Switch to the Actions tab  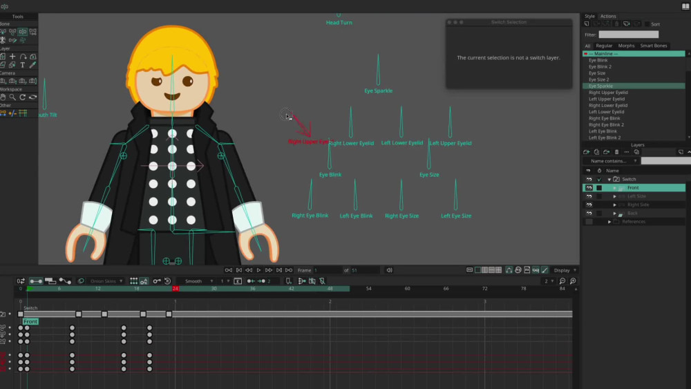[x=608, y=17]
